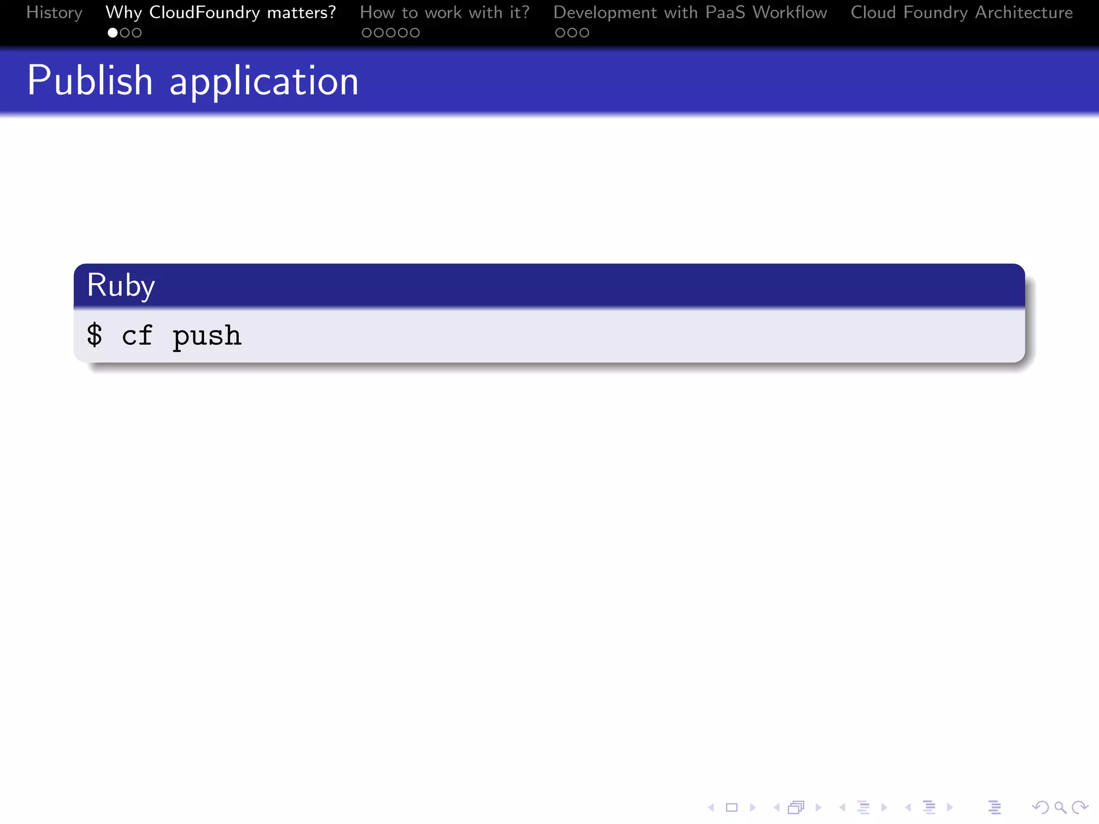Select fifth dot under How to work with it?
This screenshot has width=1099, height=824.
[x=414, y=33]
